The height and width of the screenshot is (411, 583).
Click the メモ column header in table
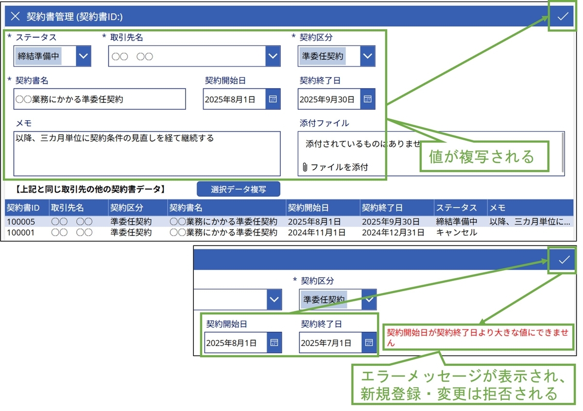tap(530, 208)
